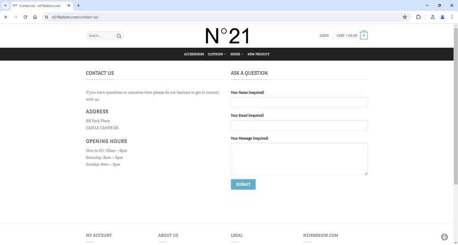The image size is (458, 245).
Task: Open the Login link
Action: (324, 36)
